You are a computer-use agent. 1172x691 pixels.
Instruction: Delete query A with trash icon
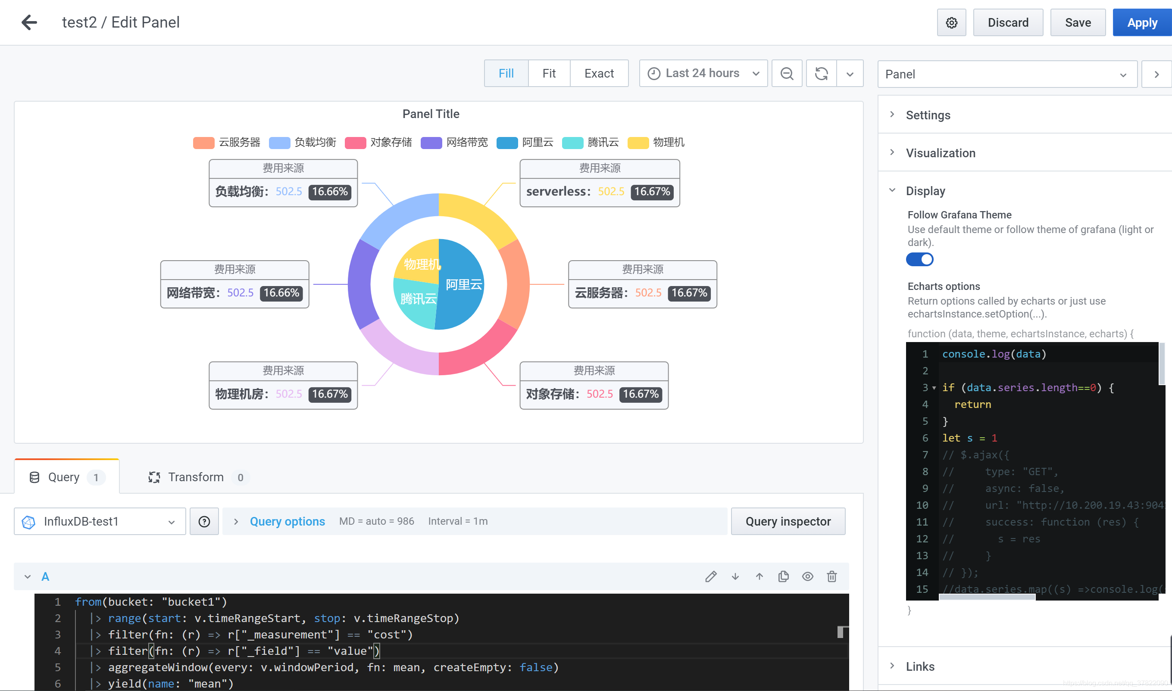832,576
